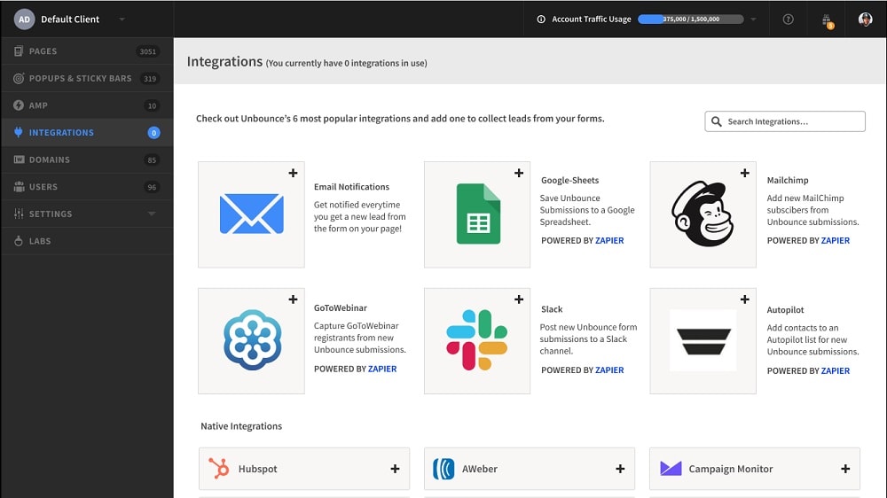Click the Users count badge 96
This screenshot has height=498, width=887.
coord(152,187)
